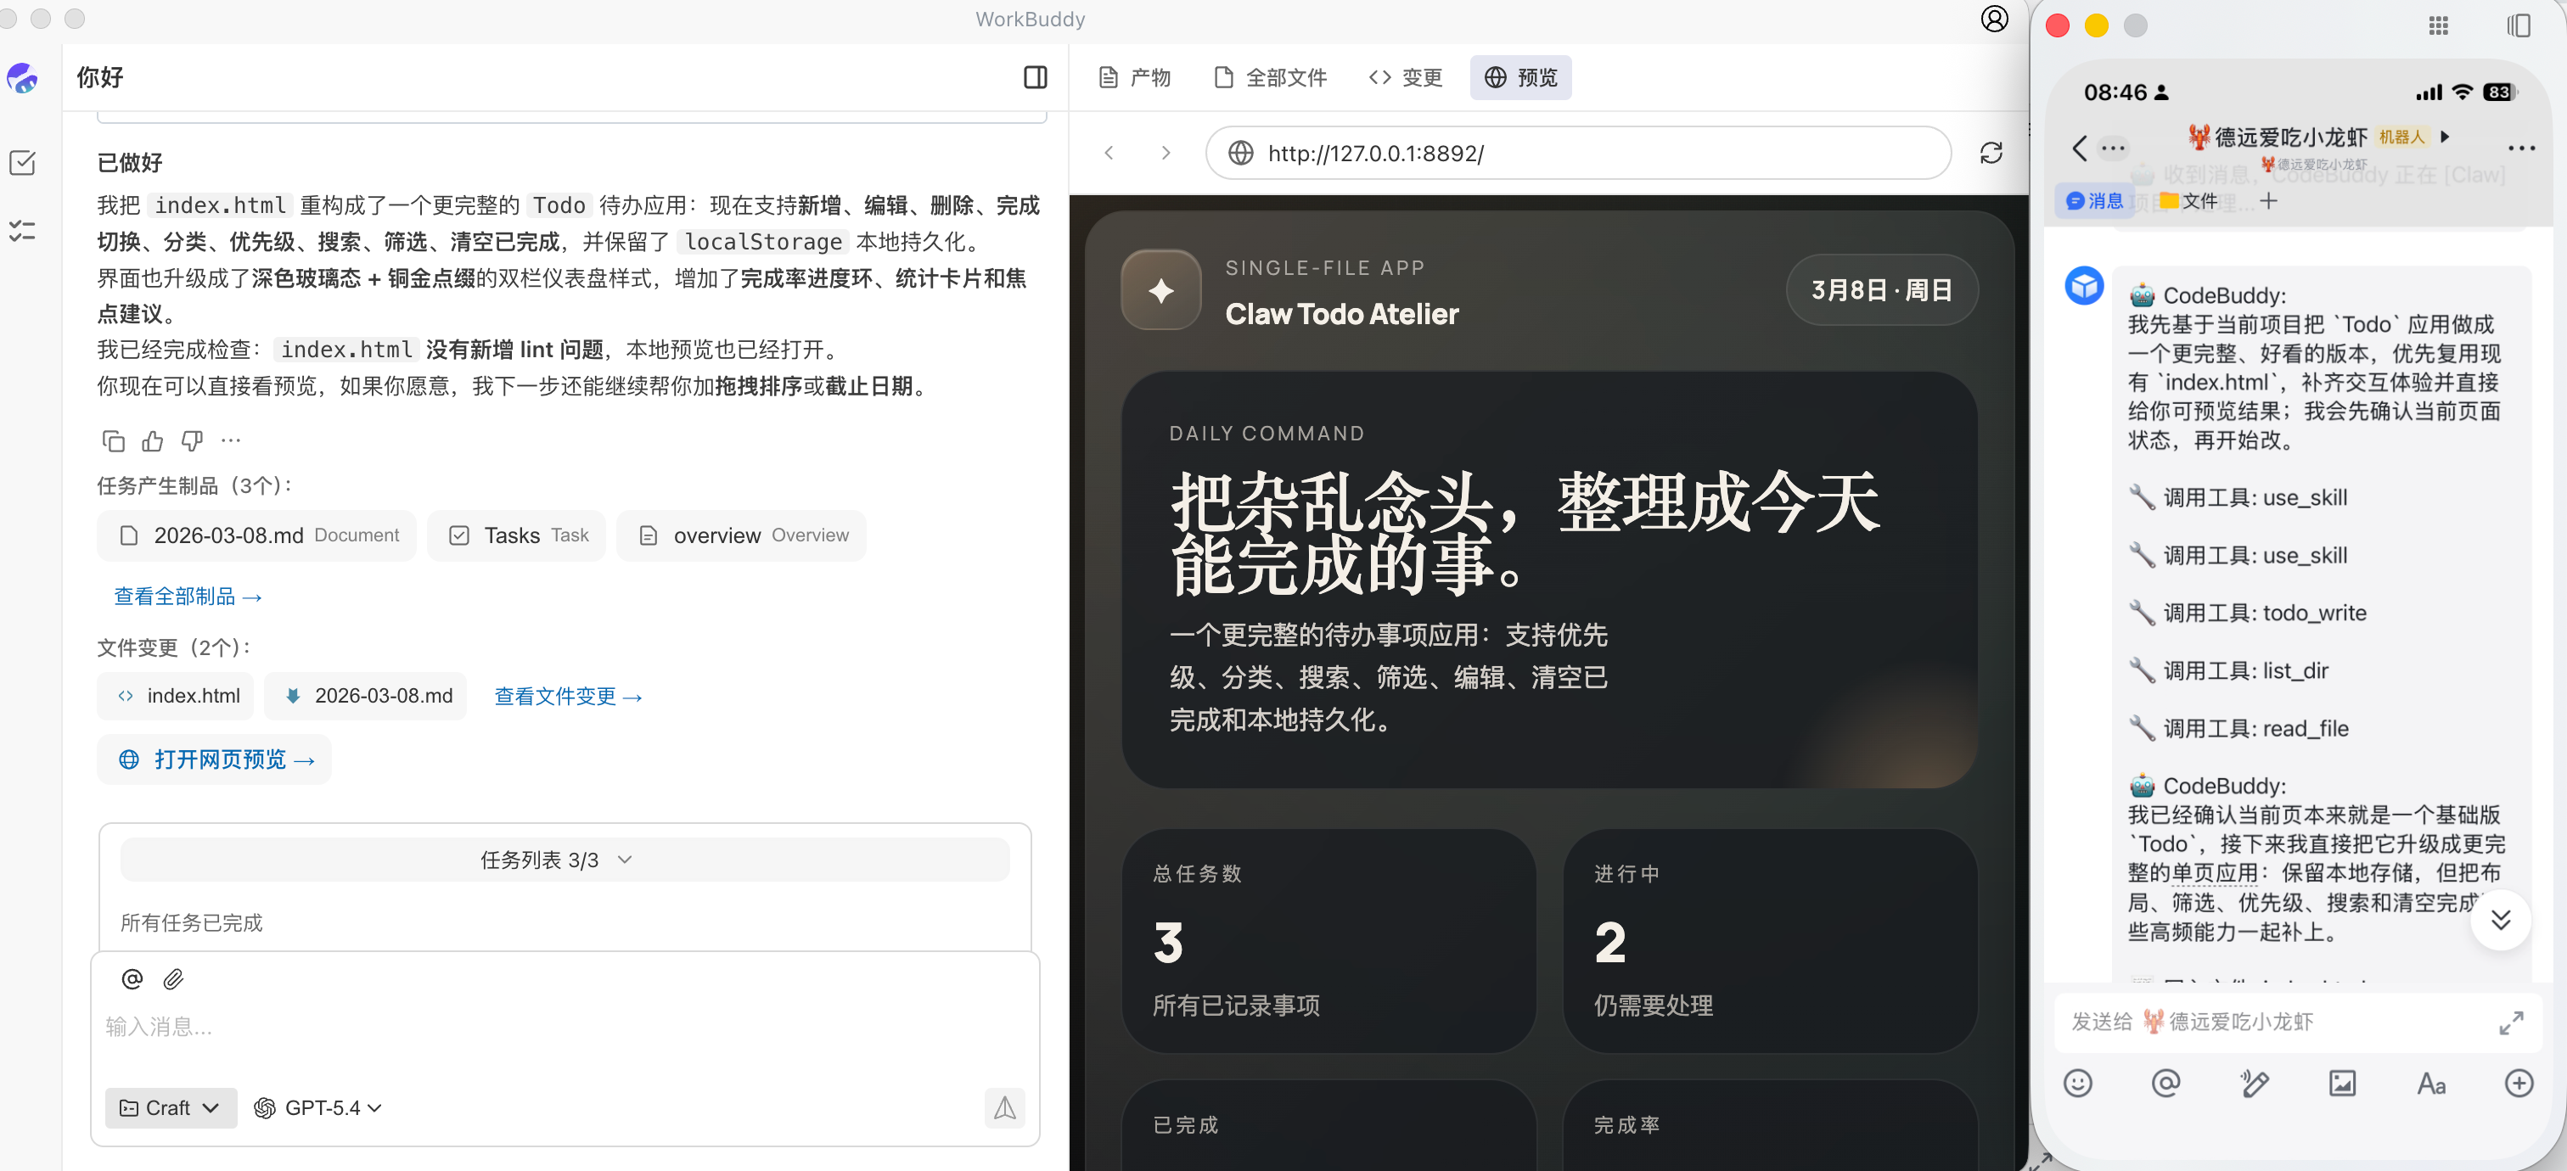Screen dimensions: 2567x1171
Task: Open the GPT-5.4 model selector
Action: [x=317, y=1107]
